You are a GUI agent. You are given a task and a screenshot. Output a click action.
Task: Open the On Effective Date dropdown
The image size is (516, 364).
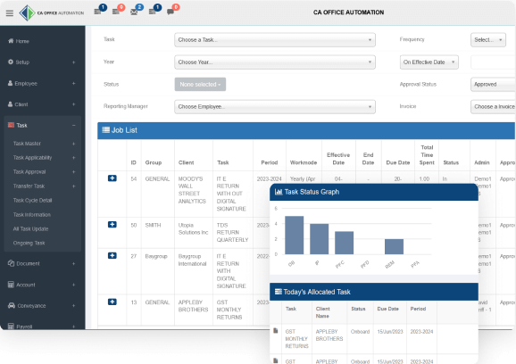tap(429, 62)
